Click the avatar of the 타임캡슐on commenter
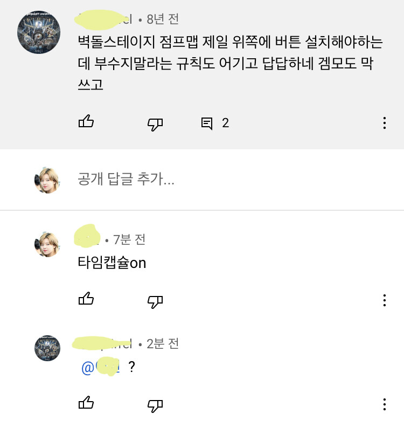 click(x=47, y=244)
